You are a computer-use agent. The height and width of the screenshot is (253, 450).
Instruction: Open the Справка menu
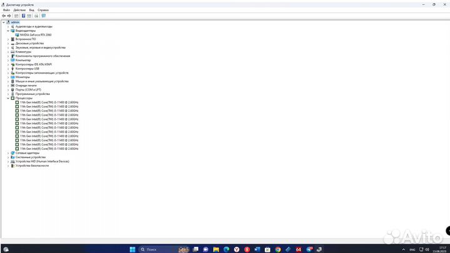pos(43,10)
